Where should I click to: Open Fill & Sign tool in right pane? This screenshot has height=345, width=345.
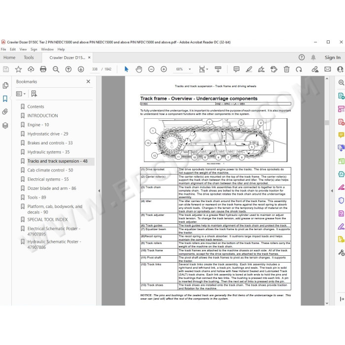tap(341, 226)
